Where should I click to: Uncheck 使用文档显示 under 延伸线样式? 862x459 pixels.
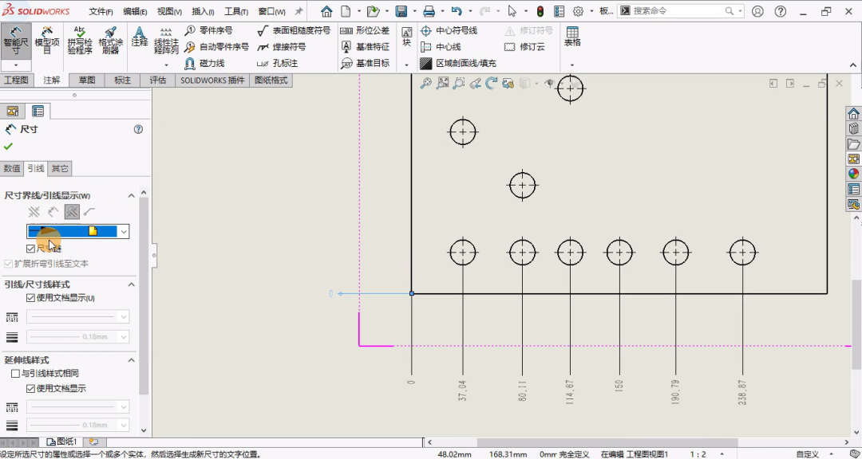(x=31, y=389)
